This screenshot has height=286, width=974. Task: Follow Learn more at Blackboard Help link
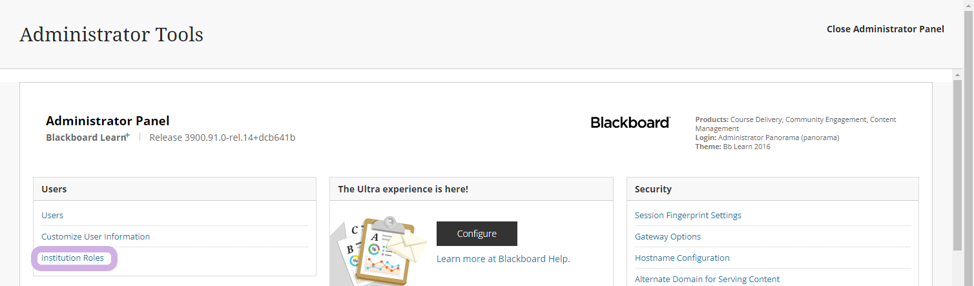point(503,259)
